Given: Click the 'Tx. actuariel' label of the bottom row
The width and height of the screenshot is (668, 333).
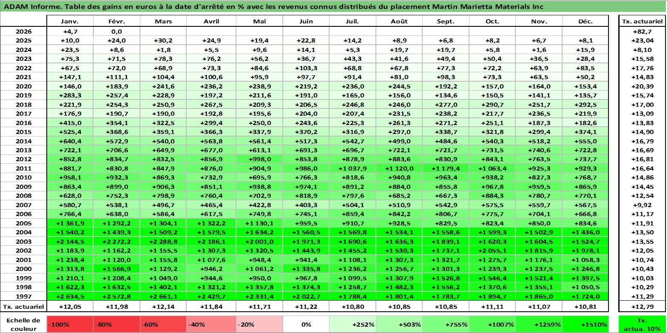Looking at the screenshot, I should click(23, 307).
